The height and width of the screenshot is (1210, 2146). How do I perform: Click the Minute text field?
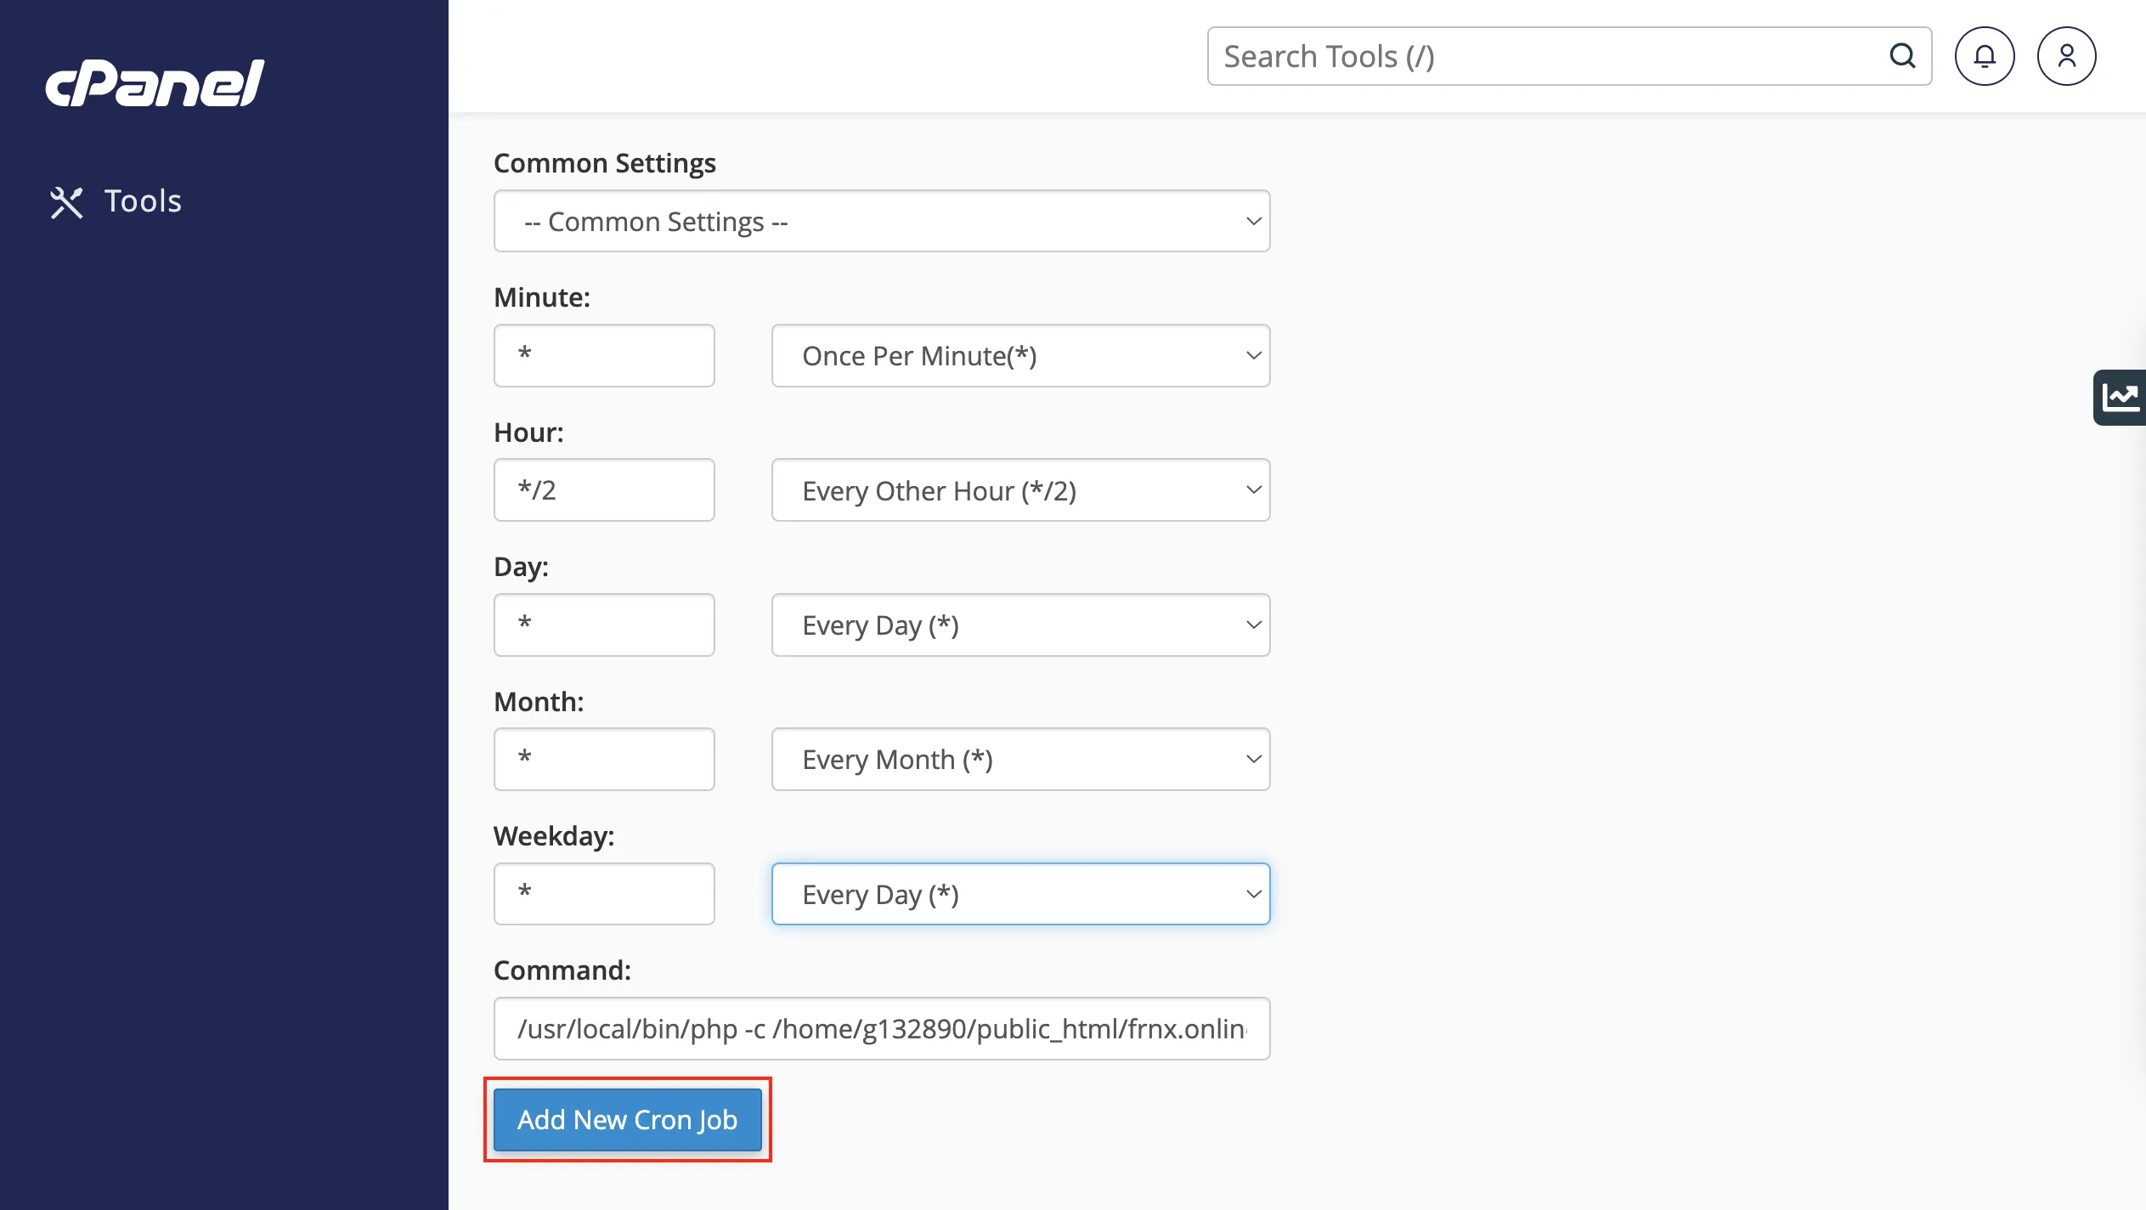[604, 355]
